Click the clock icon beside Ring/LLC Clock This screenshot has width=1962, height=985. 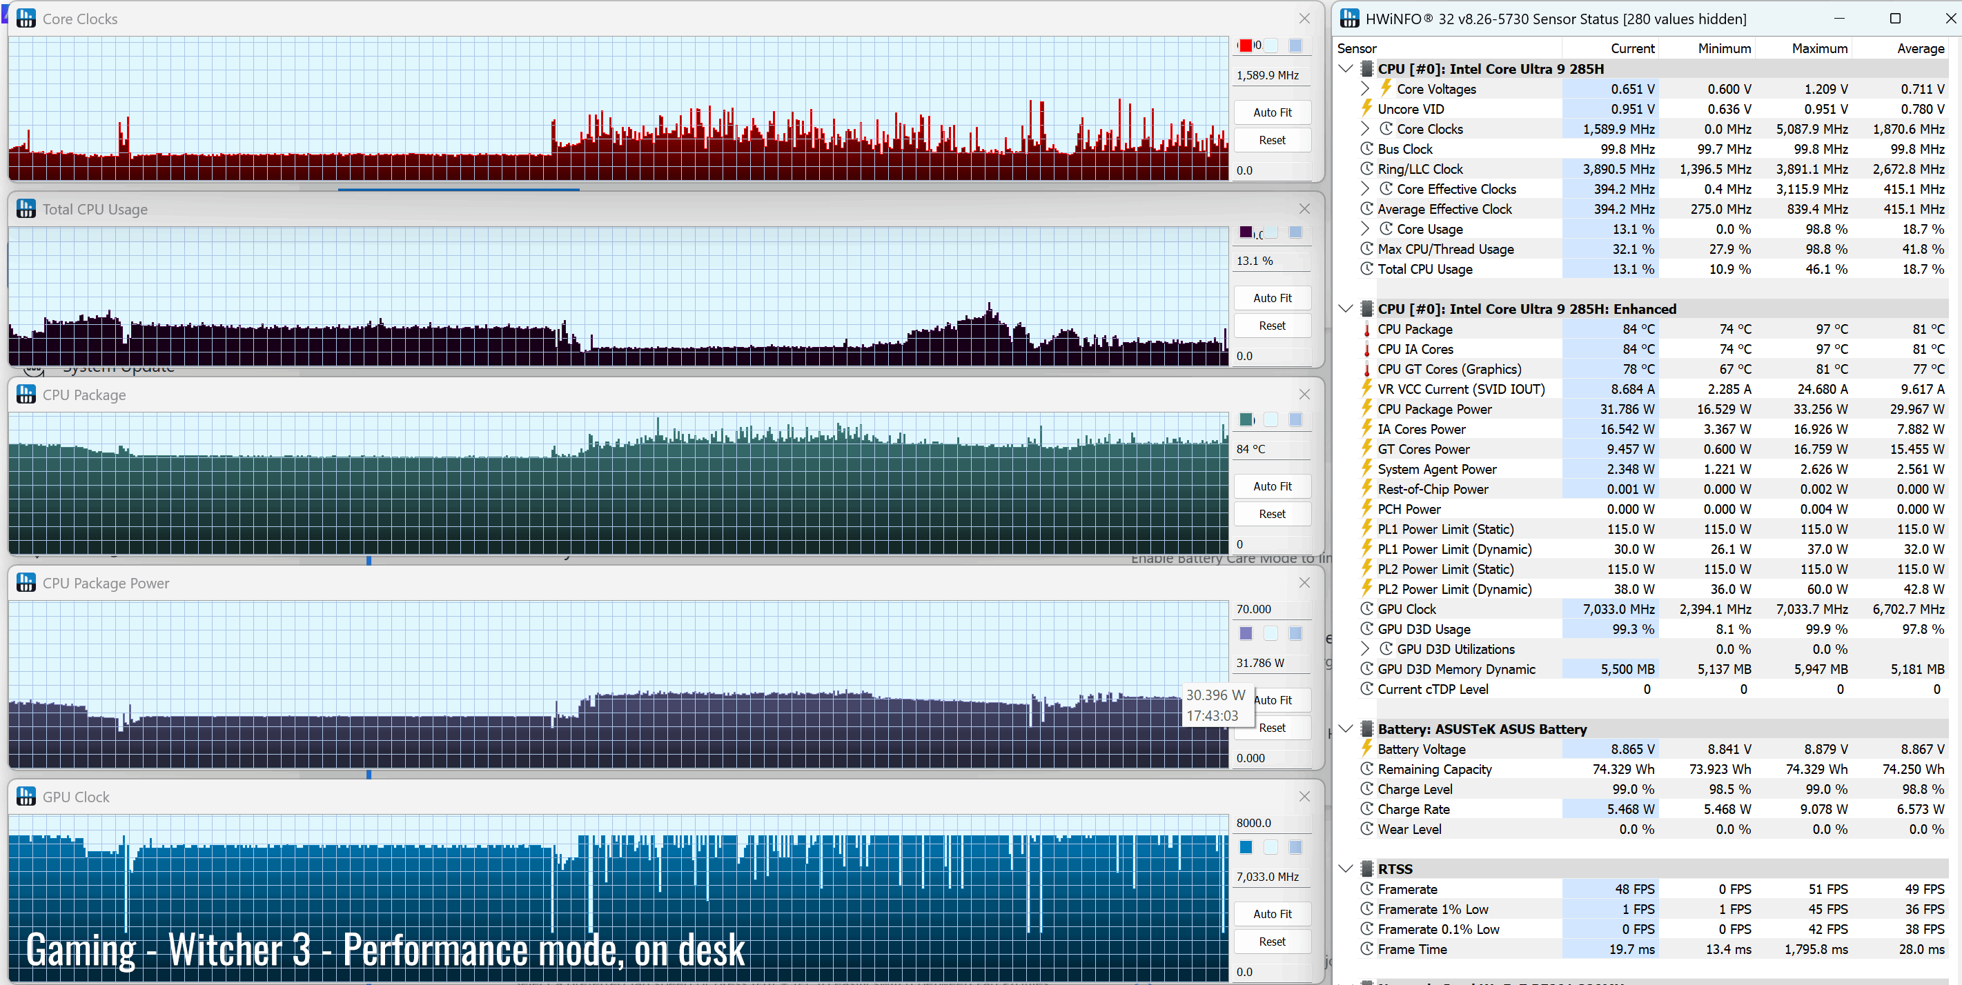(1367, 168)
